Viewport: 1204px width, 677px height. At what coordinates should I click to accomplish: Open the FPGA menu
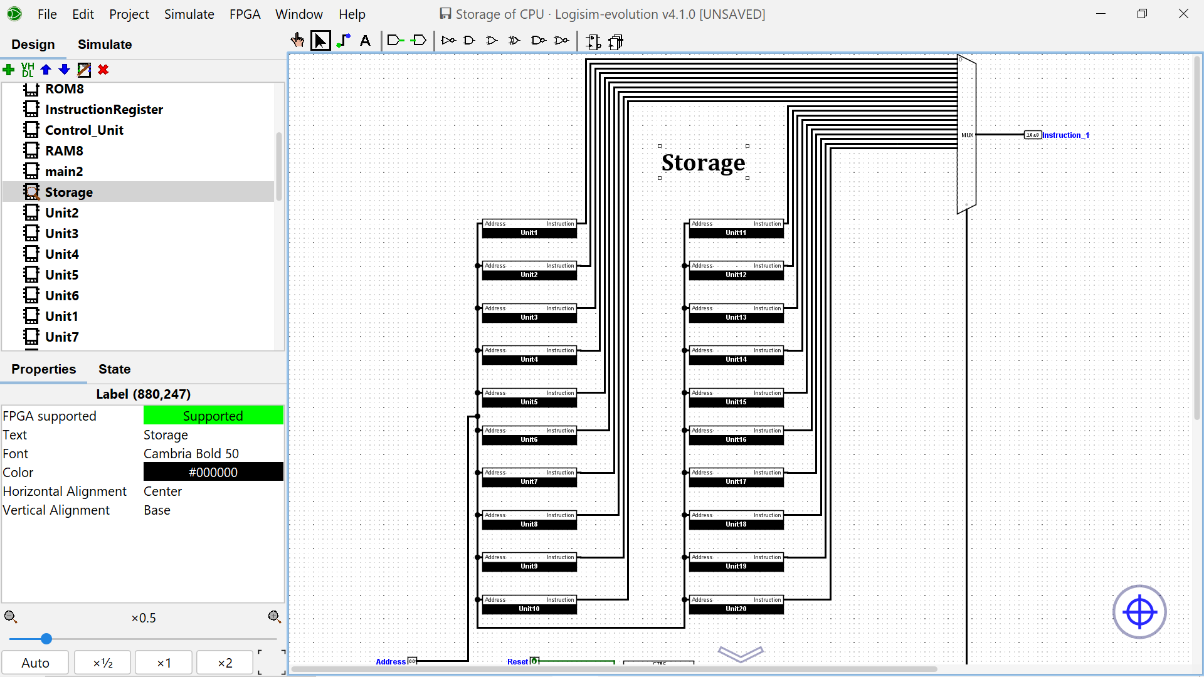(x=245, y=14)
